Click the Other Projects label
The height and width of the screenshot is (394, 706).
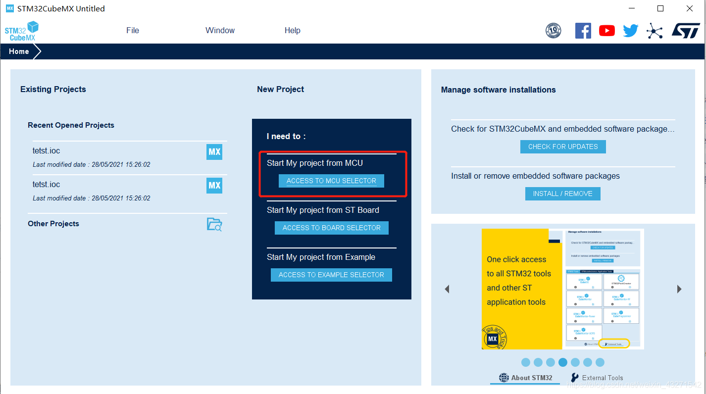53,224
